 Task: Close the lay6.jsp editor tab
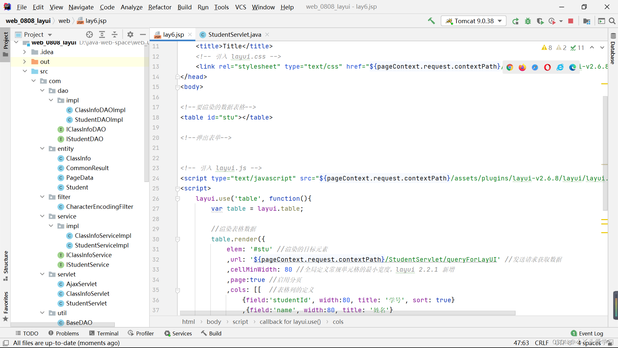click(x=190, y=34)
